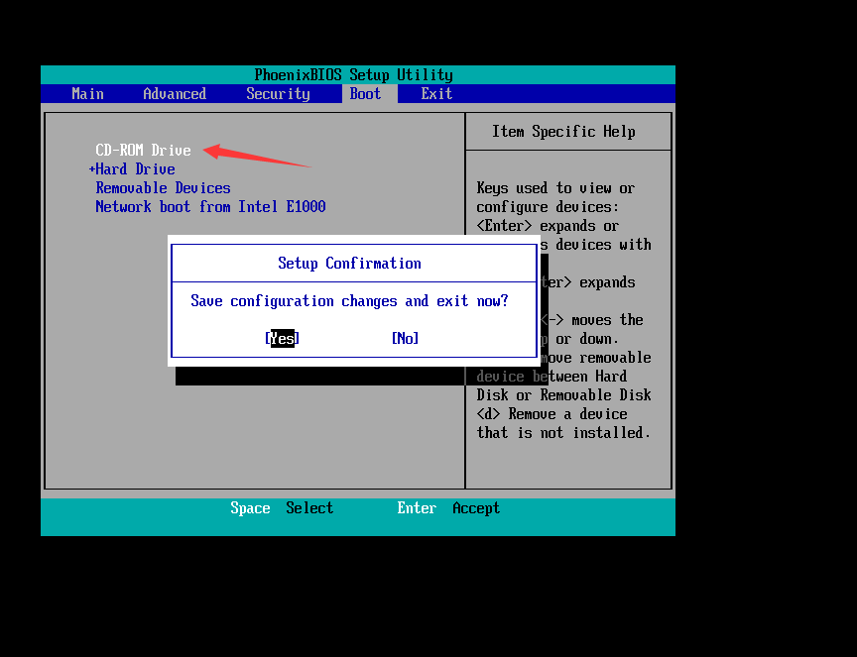Open the Advanced menu tab

point(175,94)
